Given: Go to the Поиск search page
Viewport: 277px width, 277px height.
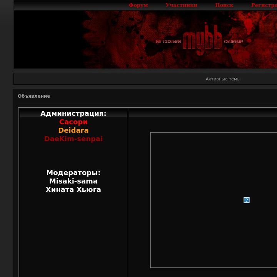Looking at the screenshot, I should click(x=224, y=5).
